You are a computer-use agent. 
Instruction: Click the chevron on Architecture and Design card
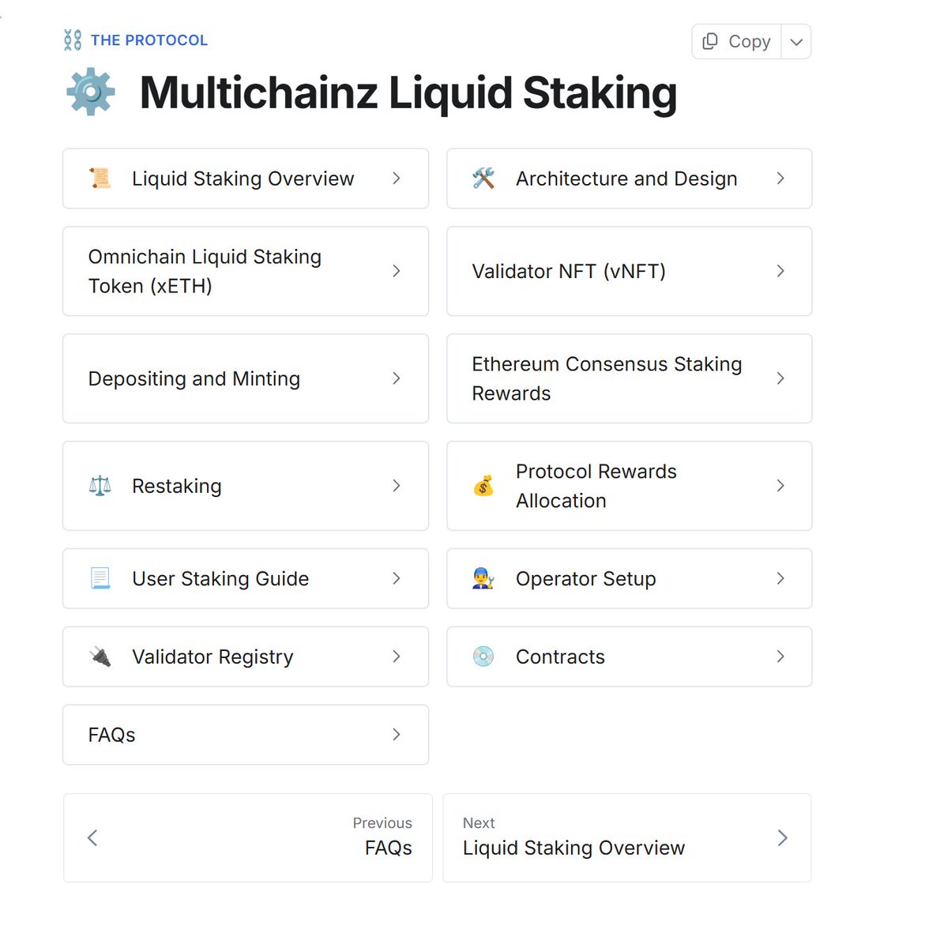pyautogui.click(x=780, y=179)
